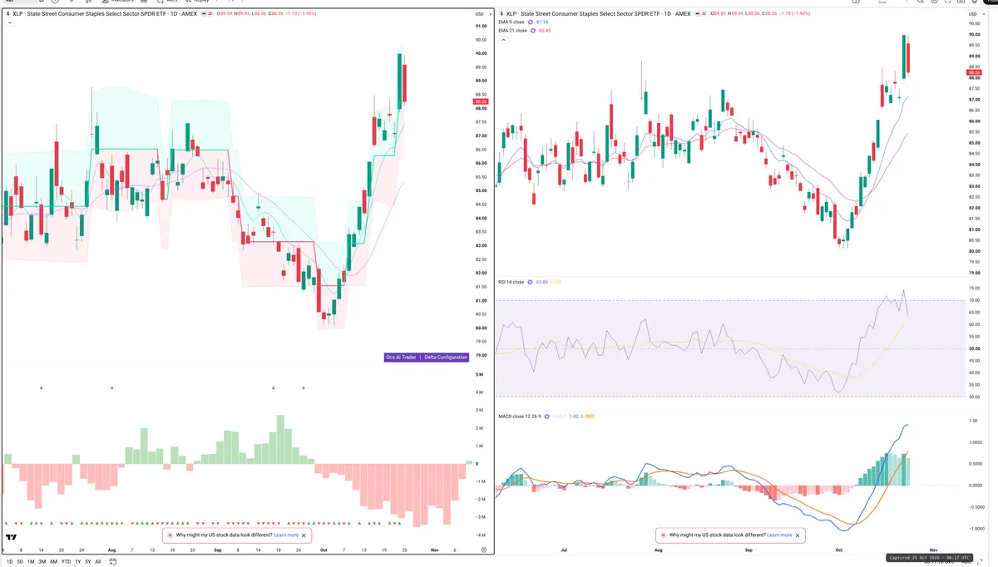Viewport: 998px width, 567px height.
Task: Click the left chart XLP symbol title
Action: click(105, 14)
